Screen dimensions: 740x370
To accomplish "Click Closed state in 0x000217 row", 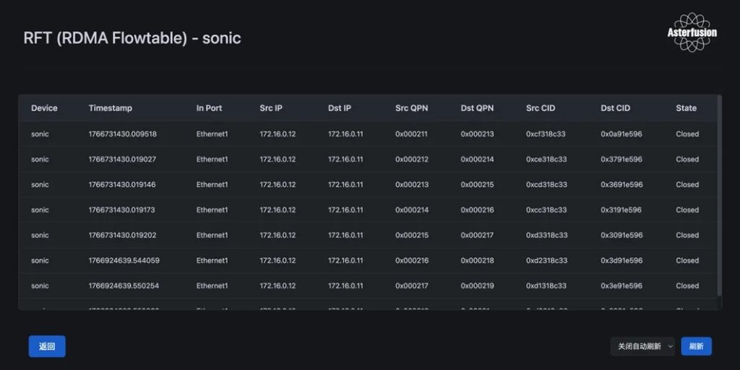I will tap(687, 285).
